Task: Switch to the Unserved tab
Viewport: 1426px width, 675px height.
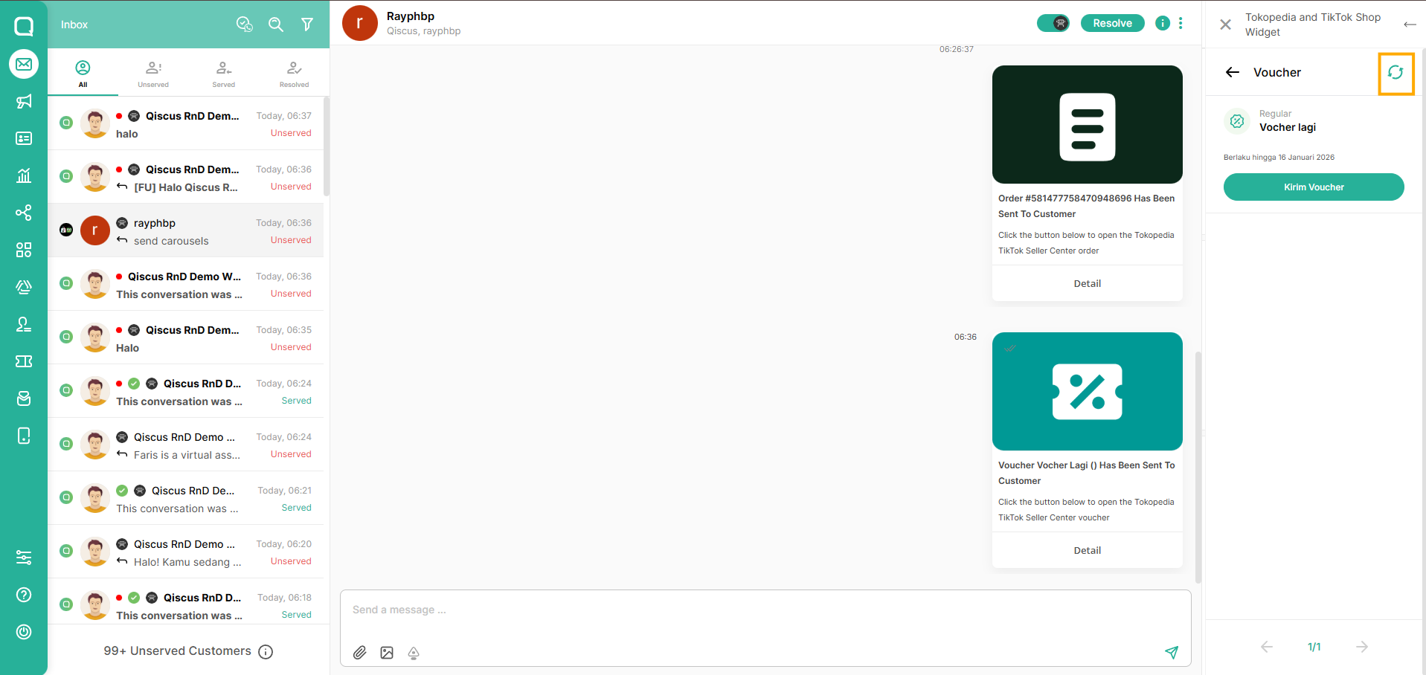Action: (153, 74)
